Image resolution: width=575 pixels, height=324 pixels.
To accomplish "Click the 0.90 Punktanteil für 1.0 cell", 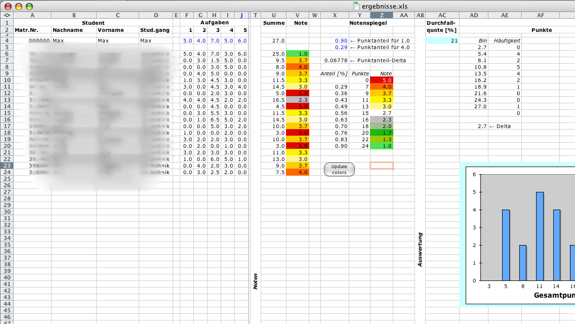I will click(335, 40).
